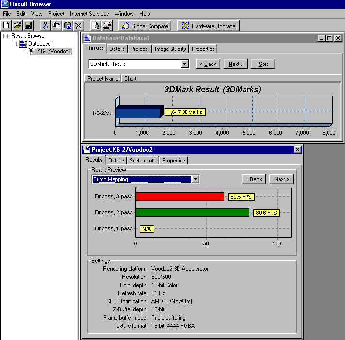
Task: Click Next button in Project window
Action: [281, 179]
